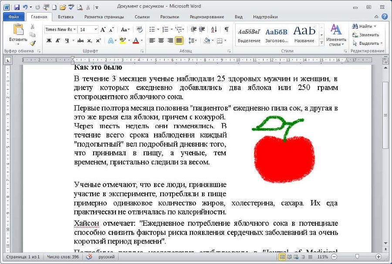Open the font size dropdown
Viewport: 392px width, 264px height.
pos(95,29)
